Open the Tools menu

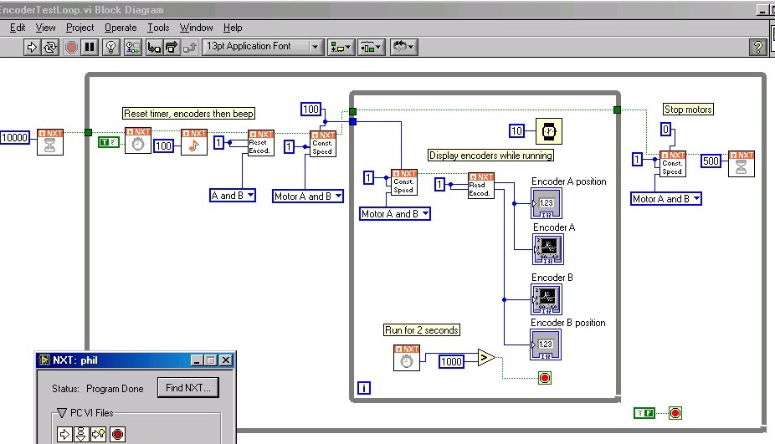(x=158, y=28)
